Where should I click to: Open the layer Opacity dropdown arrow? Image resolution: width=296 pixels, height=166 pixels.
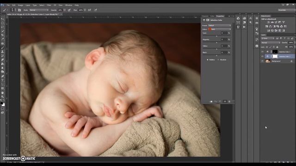click(294, 43)
